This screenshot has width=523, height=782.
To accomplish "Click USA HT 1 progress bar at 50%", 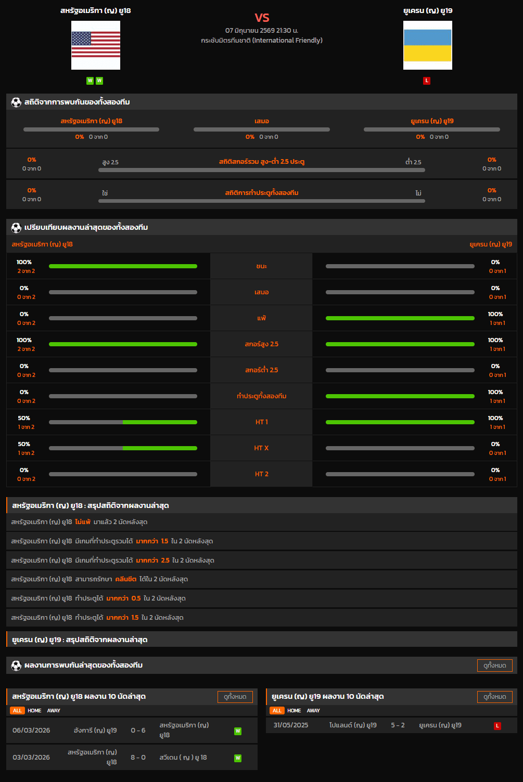I will [123, 422].
